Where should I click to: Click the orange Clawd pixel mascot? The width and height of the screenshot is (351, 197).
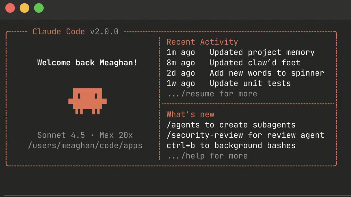click(x=87, y=101)
